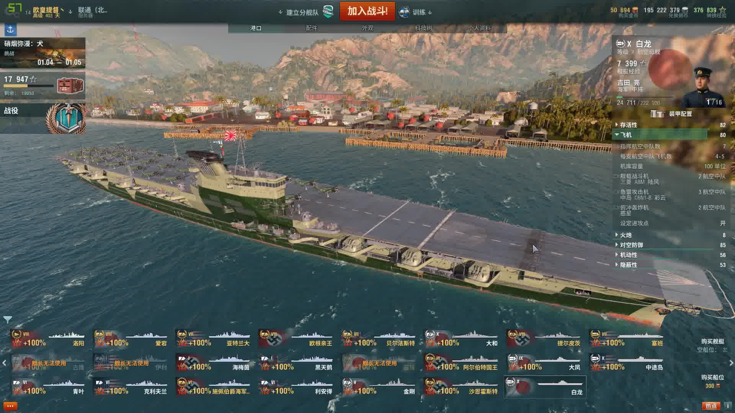
Task: Click the 热点 button
Action: pos(711,406)
